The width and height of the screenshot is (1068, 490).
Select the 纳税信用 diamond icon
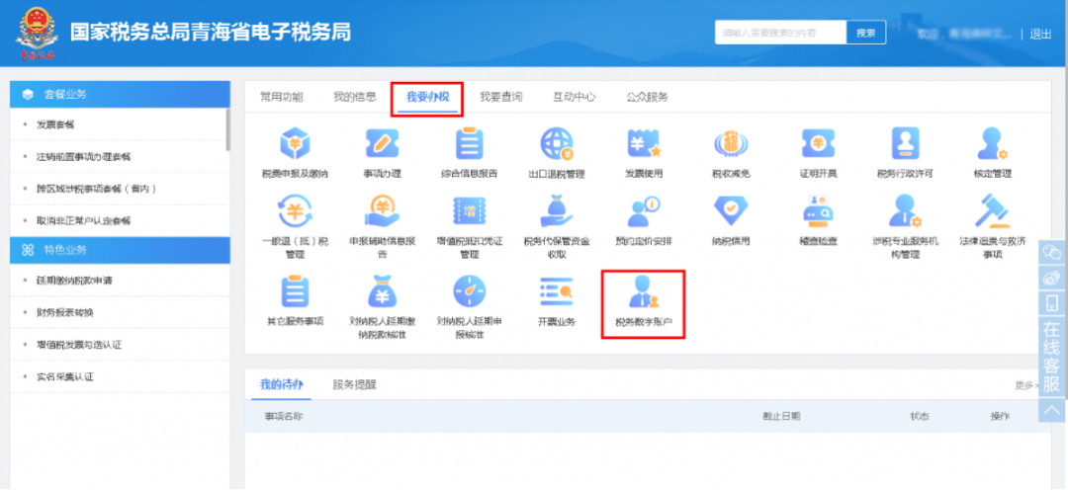pyautogui.click(x=730, y=212)
